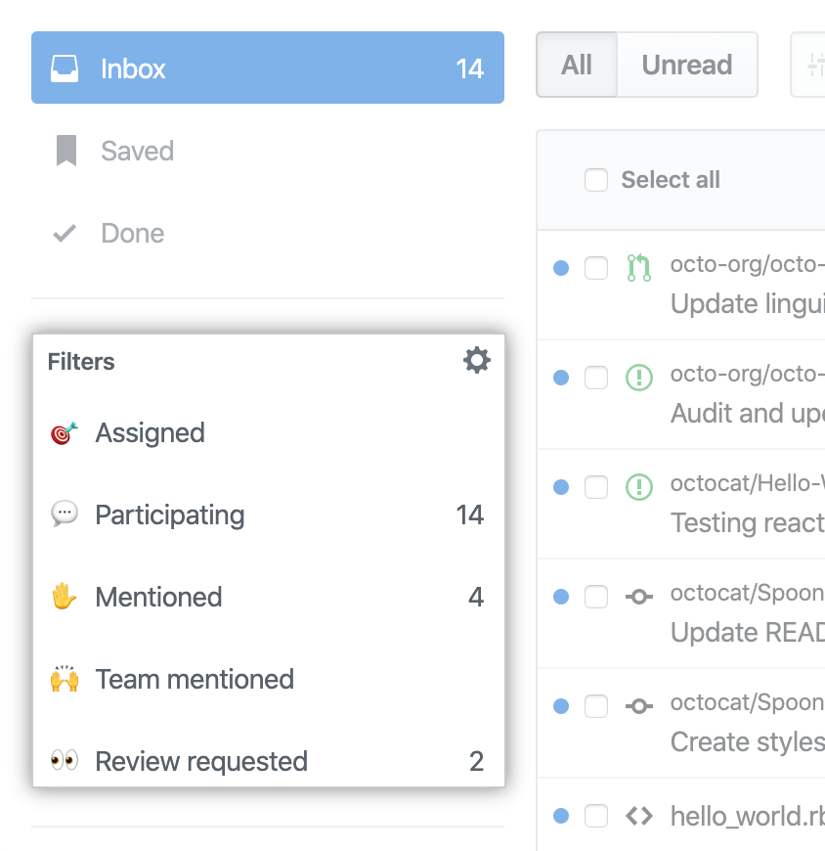Click the commit icon beside Update README
Image resolution: width=825 pixels, height=851 pixels.
(638, 597)
